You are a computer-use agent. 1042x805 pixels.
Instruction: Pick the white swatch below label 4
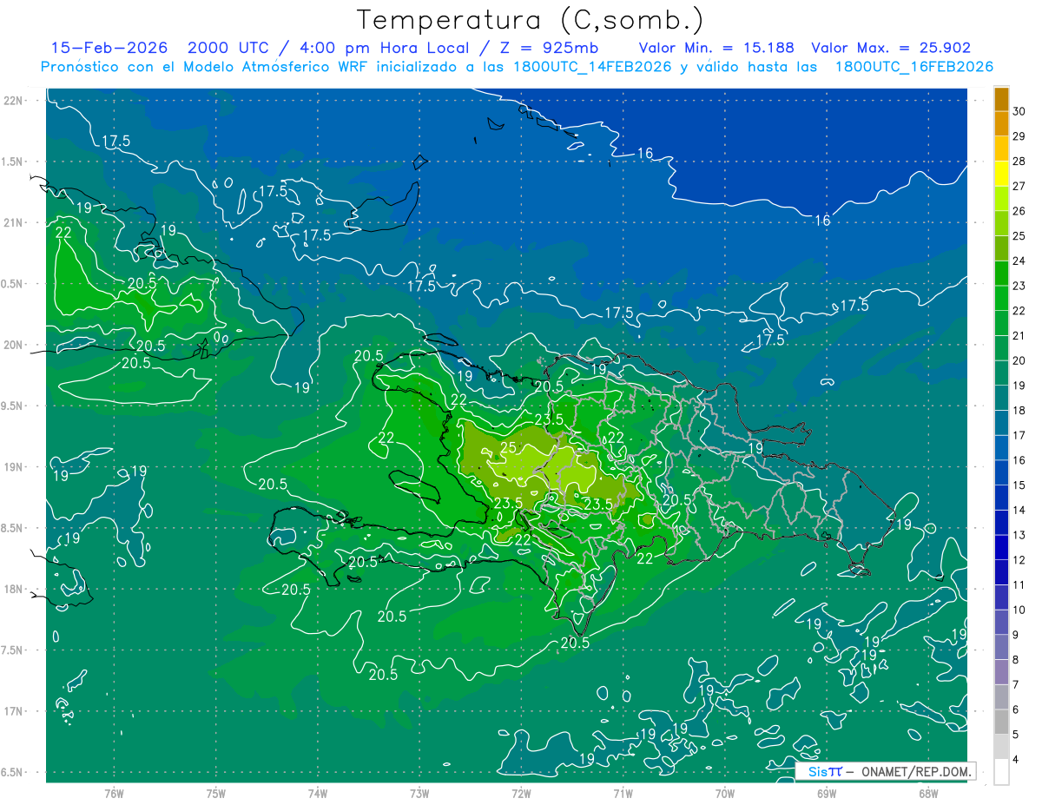1001,772
